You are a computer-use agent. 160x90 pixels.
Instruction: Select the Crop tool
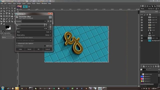point(4,13)
